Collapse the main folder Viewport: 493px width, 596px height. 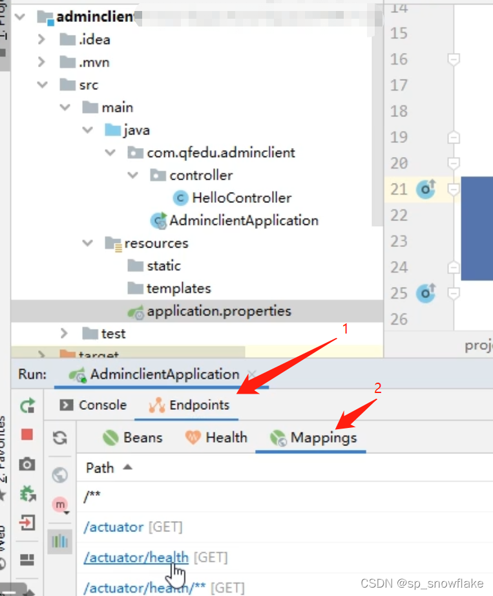pos(65,107)
